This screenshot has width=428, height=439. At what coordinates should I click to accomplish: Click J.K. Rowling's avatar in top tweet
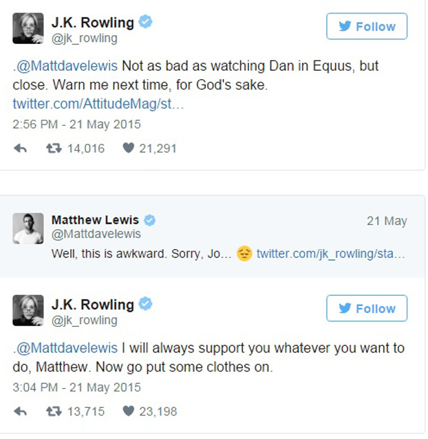pyautogui.click(x=28, y=28)
